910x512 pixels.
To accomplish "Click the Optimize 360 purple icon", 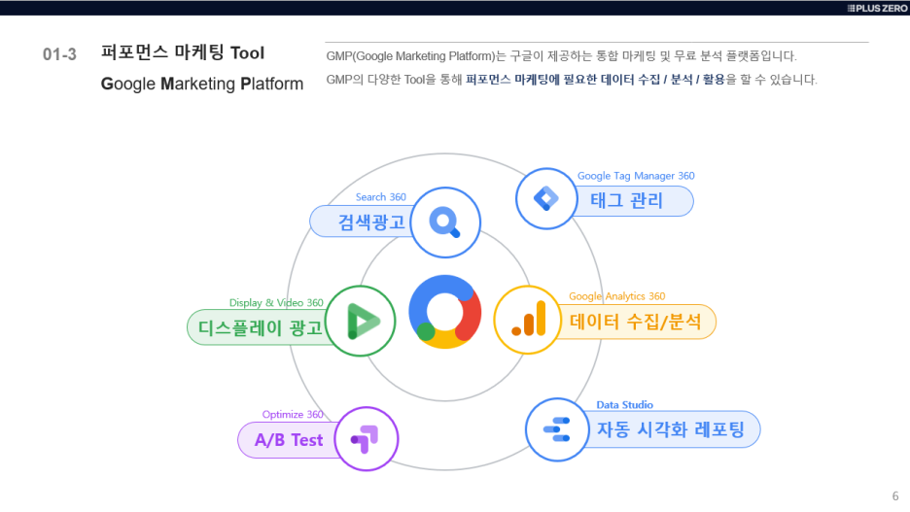I will coord(367,439).
